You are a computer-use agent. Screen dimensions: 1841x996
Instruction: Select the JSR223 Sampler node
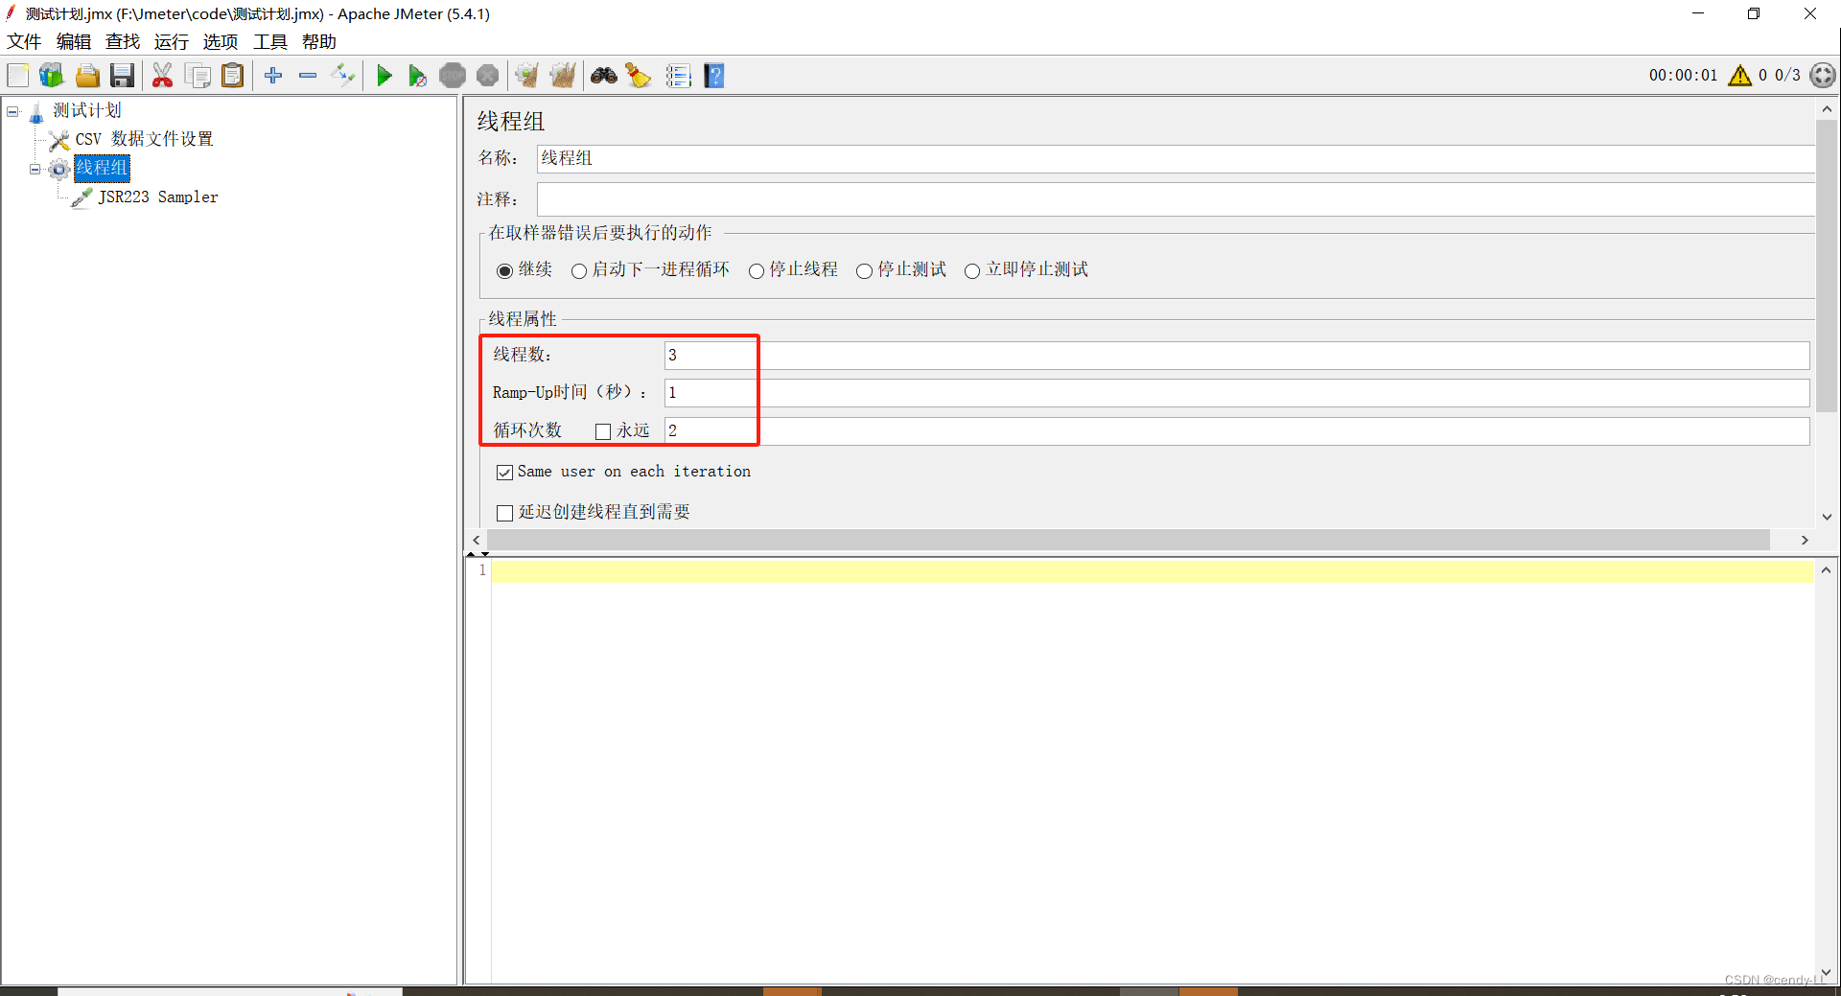pyautogui.click(x=158, y=197)
